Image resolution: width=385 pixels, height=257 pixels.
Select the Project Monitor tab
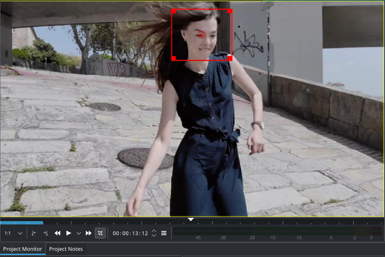(23, 249)
